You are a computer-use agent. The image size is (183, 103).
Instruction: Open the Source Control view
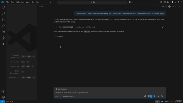pos(3,20)
